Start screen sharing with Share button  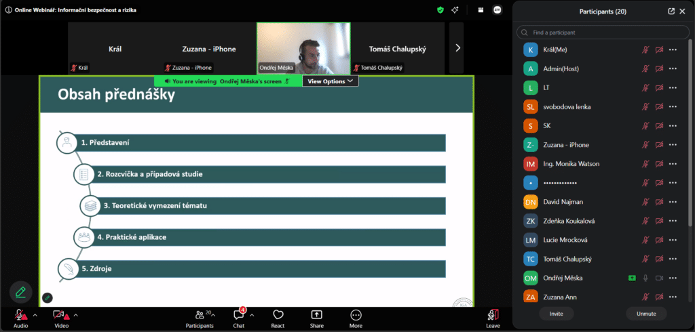(316, 318)
